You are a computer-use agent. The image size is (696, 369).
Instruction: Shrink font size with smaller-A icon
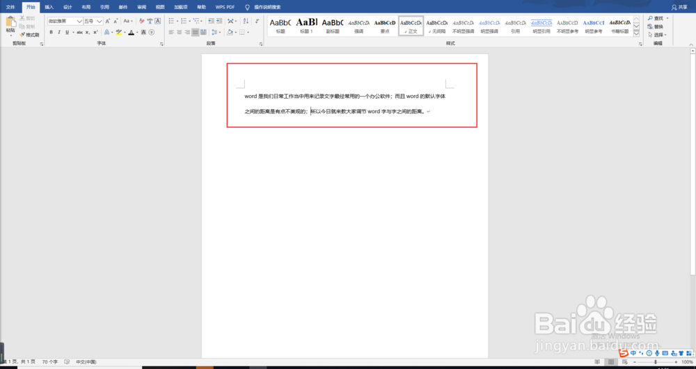coord(116,21)
